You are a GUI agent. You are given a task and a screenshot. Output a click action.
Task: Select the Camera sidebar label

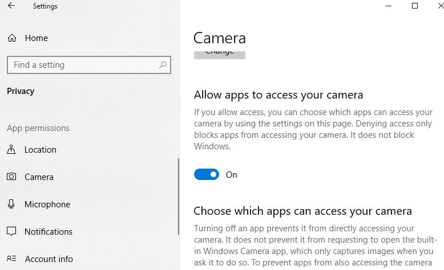39,177
